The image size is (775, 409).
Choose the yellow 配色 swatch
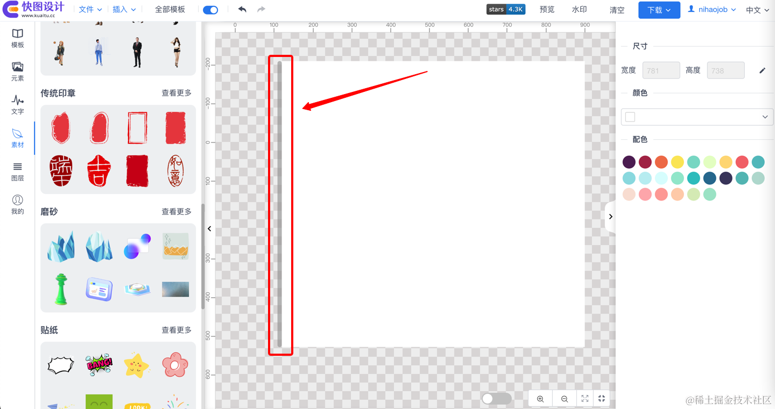pos(678,162)
